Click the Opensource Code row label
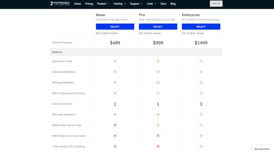274x151 pixels. (x=62, y=61)
